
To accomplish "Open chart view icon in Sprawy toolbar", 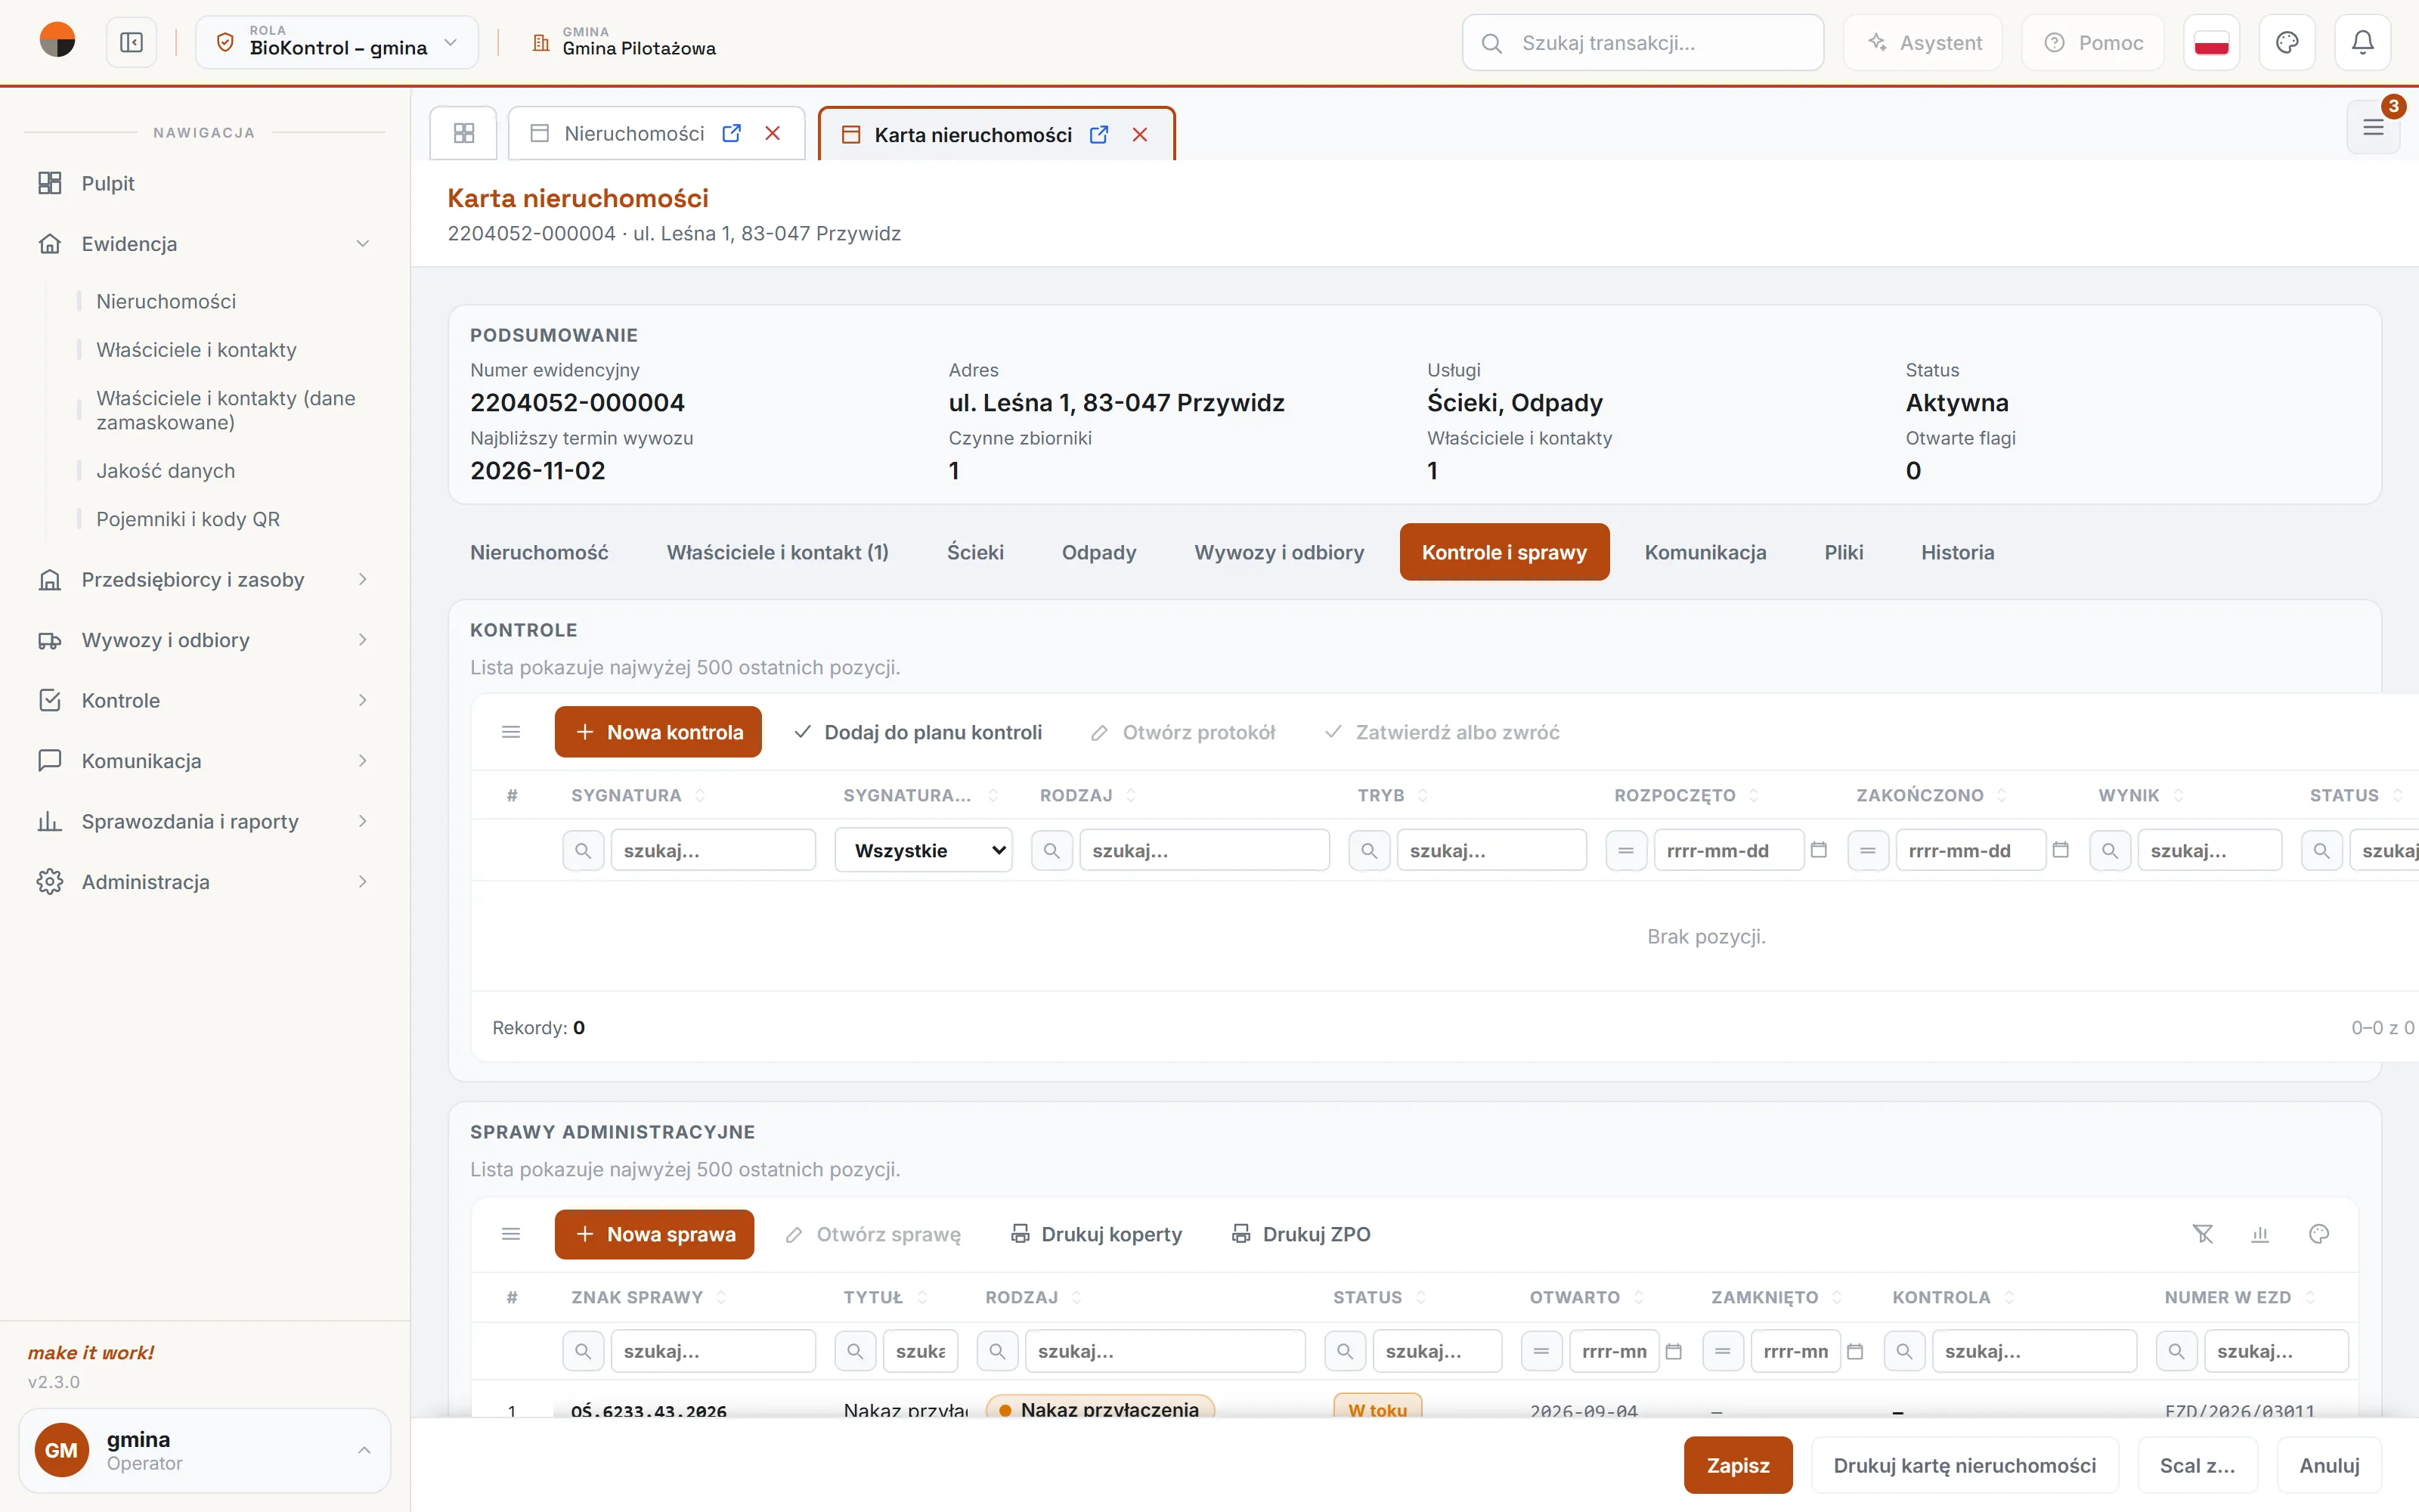I will coord(2260,1234).
